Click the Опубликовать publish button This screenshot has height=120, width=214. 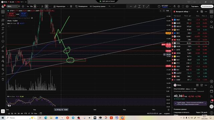[x=207, y=6]
